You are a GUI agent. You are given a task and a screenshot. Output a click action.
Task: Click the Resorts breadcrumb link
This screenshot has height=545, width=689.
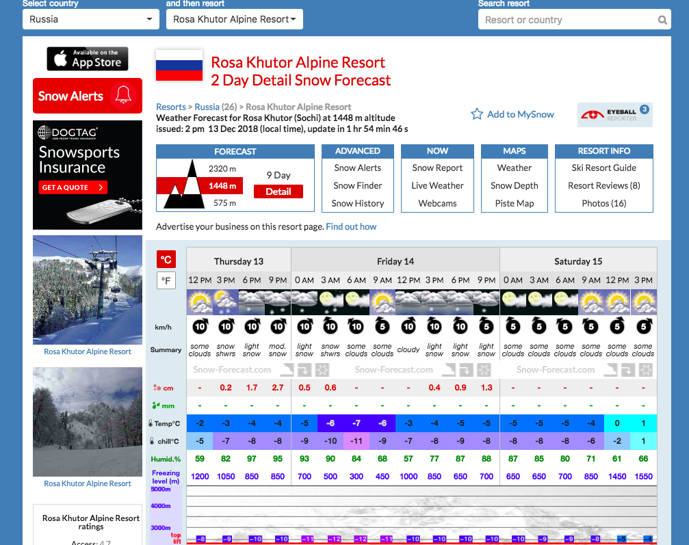coord(171,107)
